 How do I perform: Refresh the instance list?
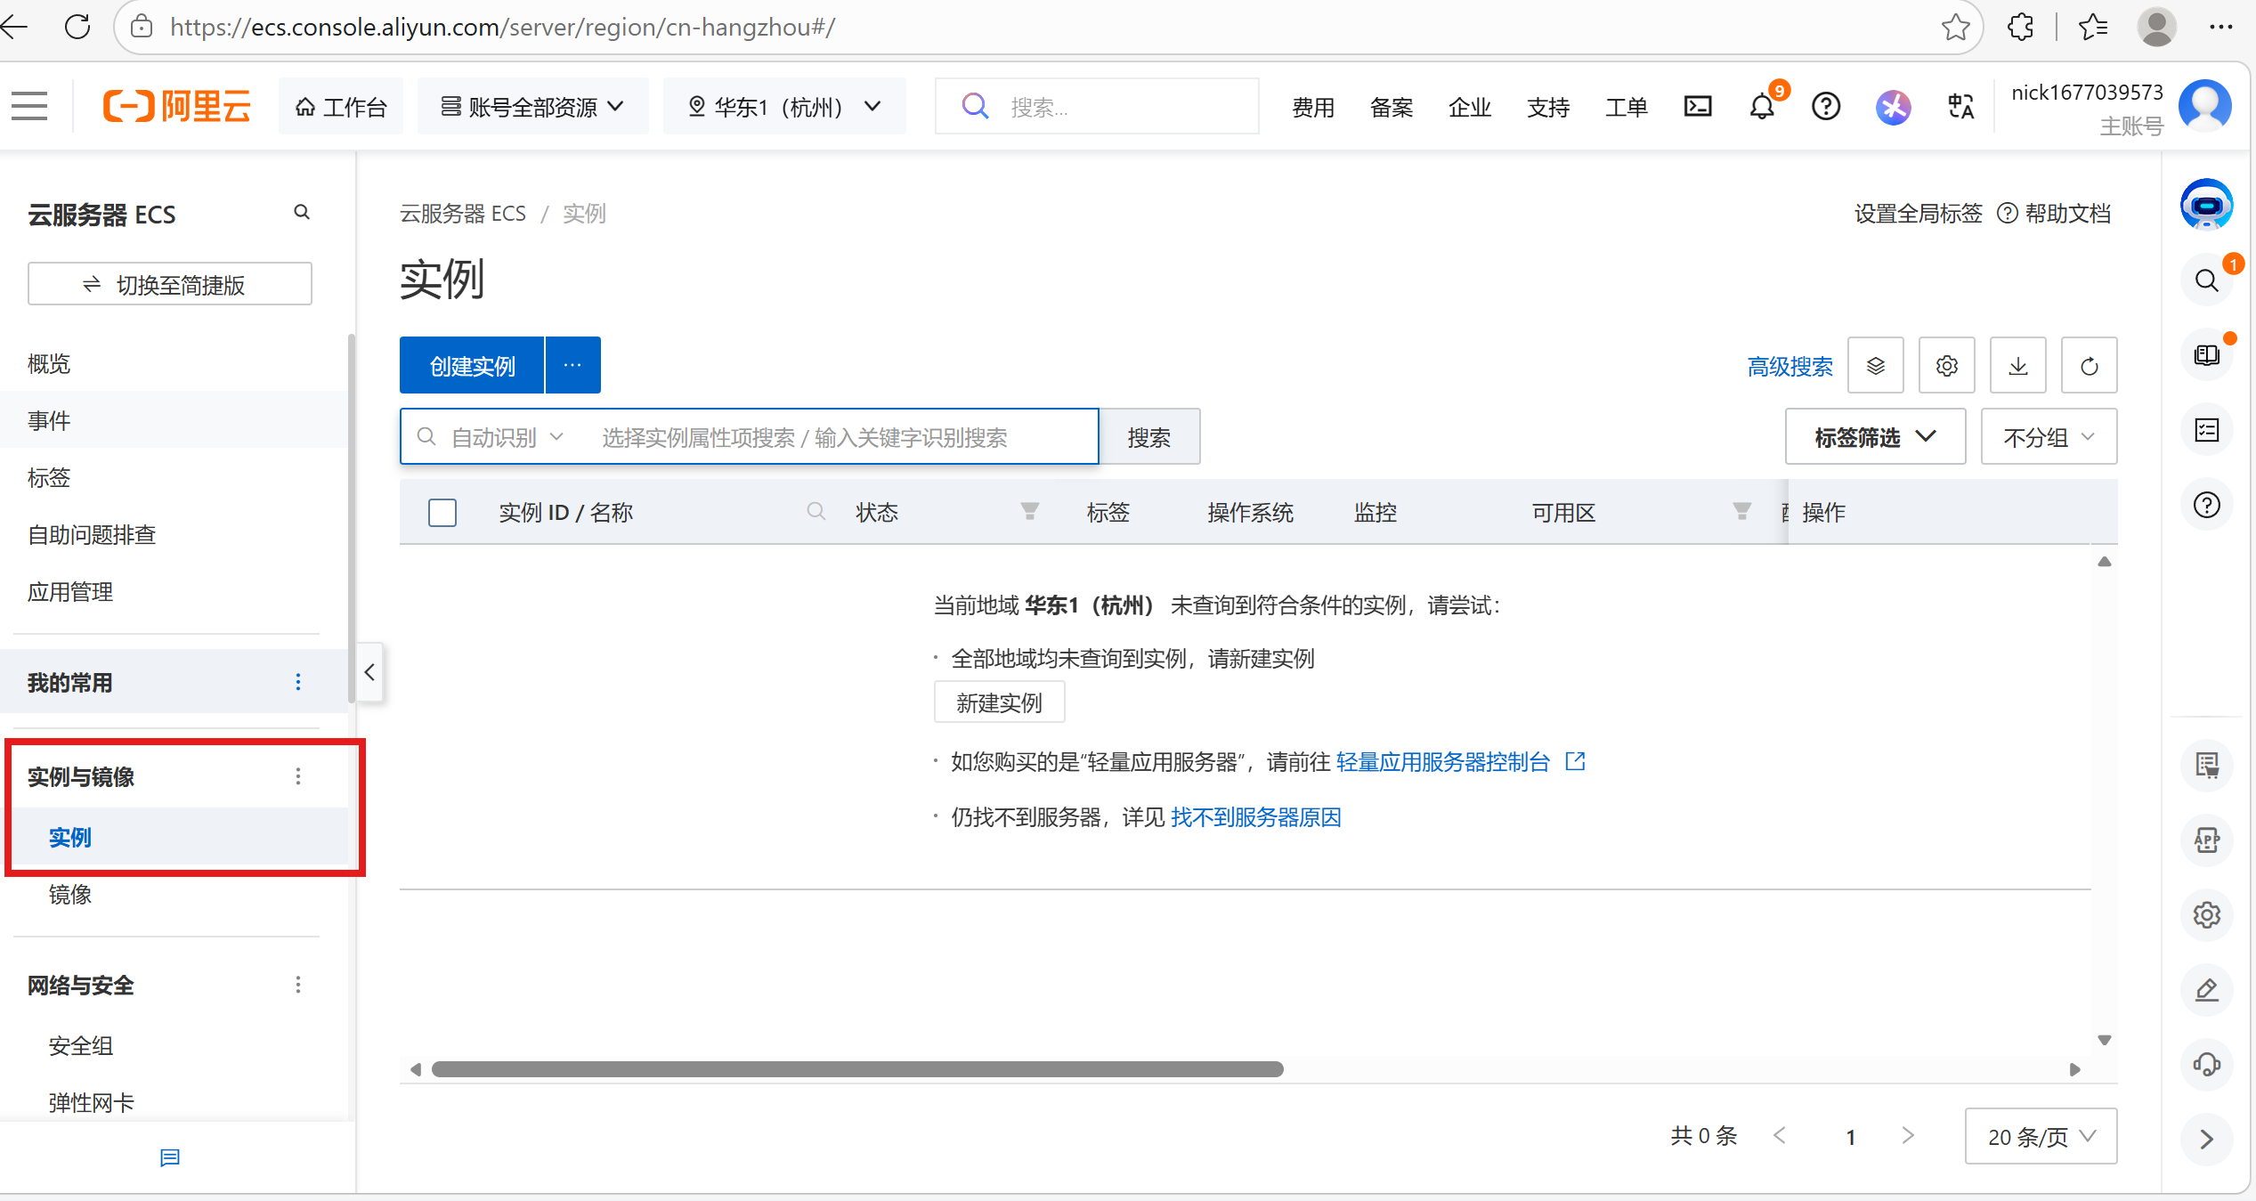tap(2089, 366)
